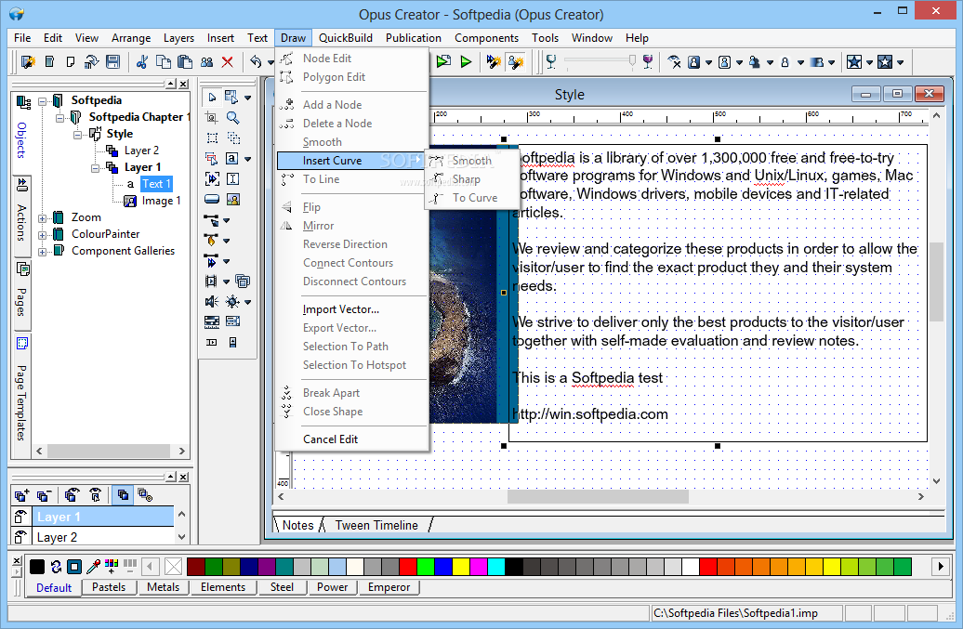Click the add color to palette icon
The height and width of the screenshot is (629, 963).
pyautogui.click(x=112, y=566)
